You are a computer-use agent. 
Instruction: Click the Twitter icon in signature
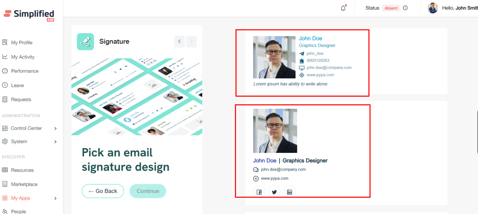tap(274, 192)
